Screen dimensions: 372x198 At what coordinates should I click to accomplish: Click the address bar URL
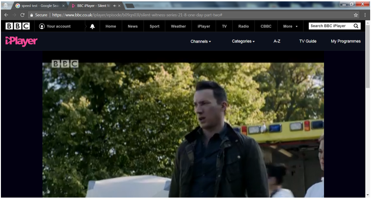pyautogui.click(x=137, y=15)
